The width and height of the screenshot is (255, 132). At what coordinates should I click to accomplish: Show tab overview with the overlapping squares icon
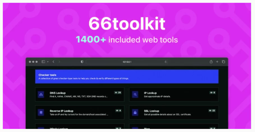tap(224, 62)
